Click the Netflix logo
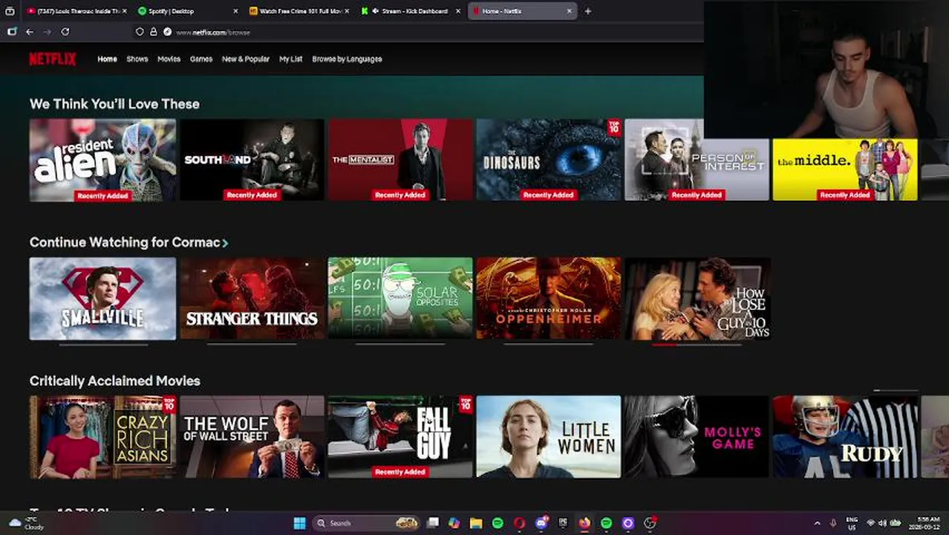Viewport: 949px width, 535px height. [x=52, y=59]
